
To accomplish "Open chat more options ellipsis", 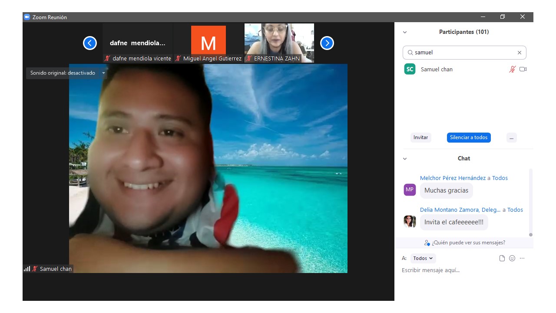I will click(522, 258).
